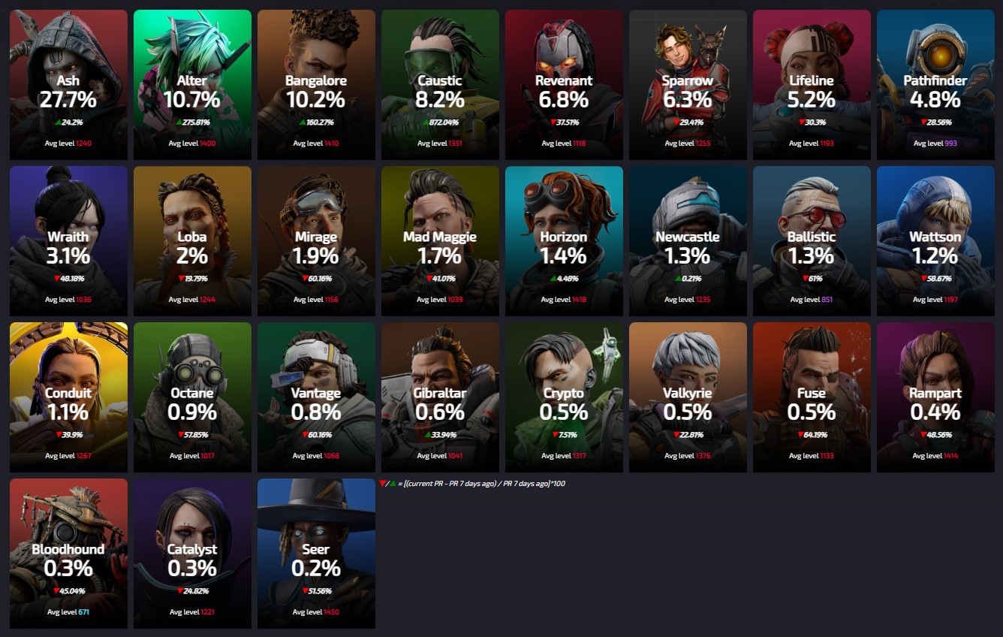Open Caustic's 8.2% pick rate card
The image size is (1003, 637).
pos(440,85)
